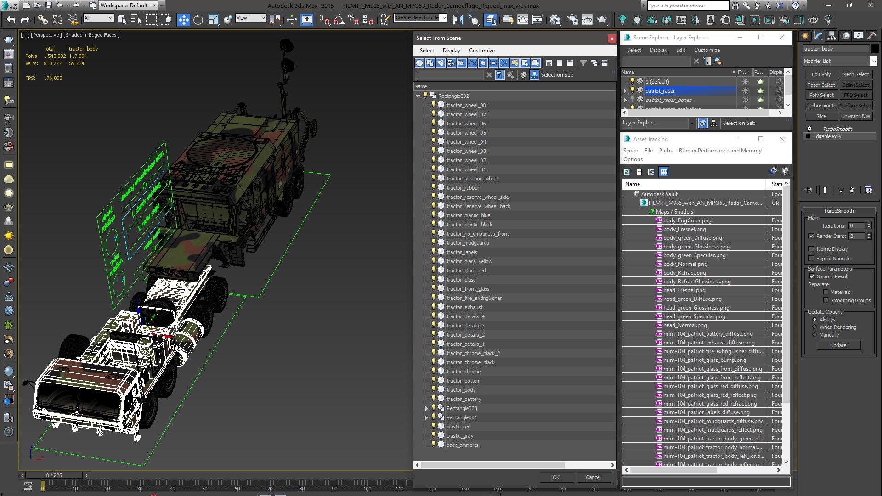Click Sort by Hierarchy icon in Select From Scene

point(534,75)
